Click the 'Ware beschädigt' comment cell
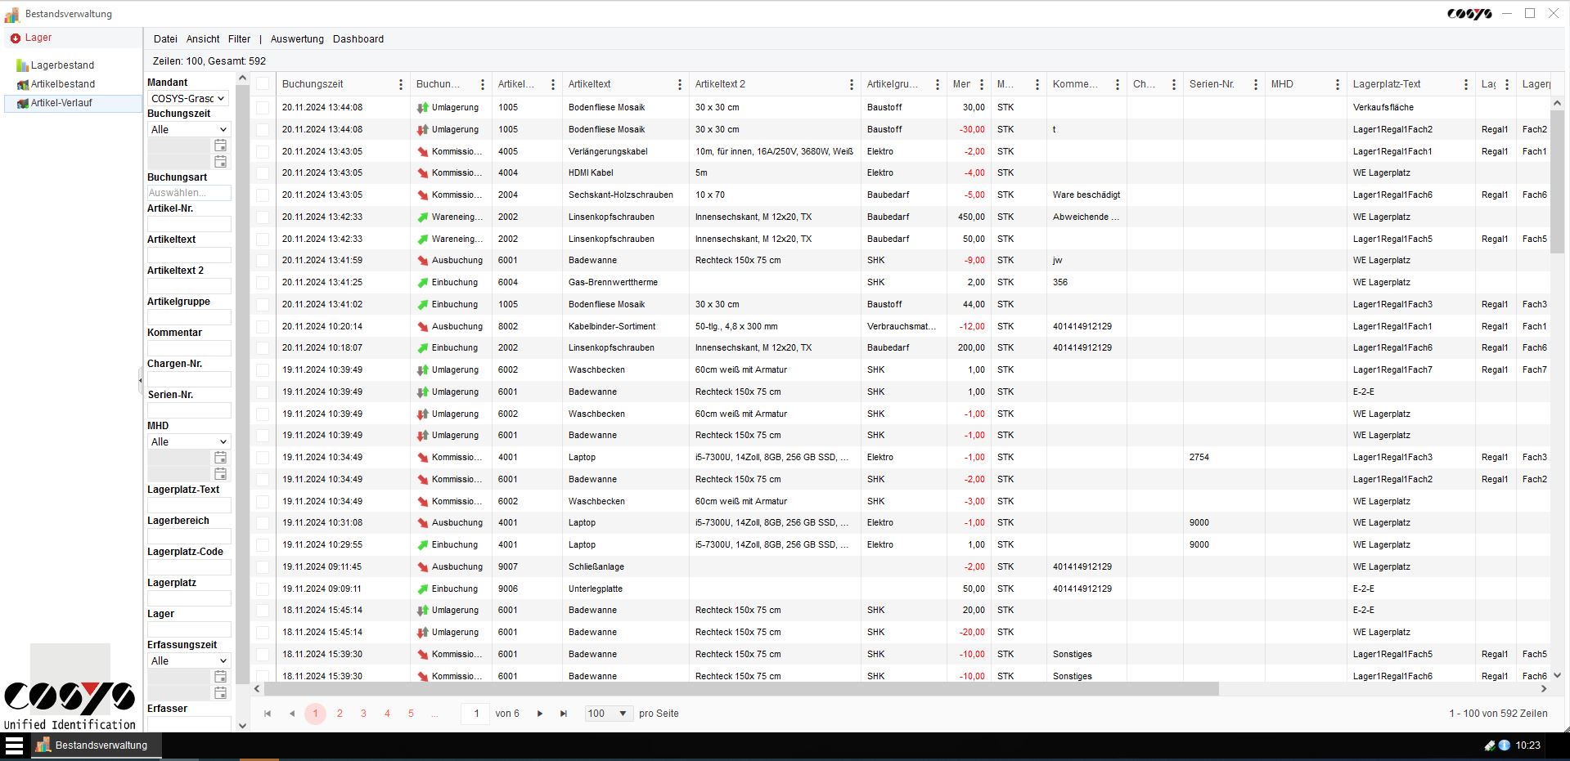 point(1086,195)
